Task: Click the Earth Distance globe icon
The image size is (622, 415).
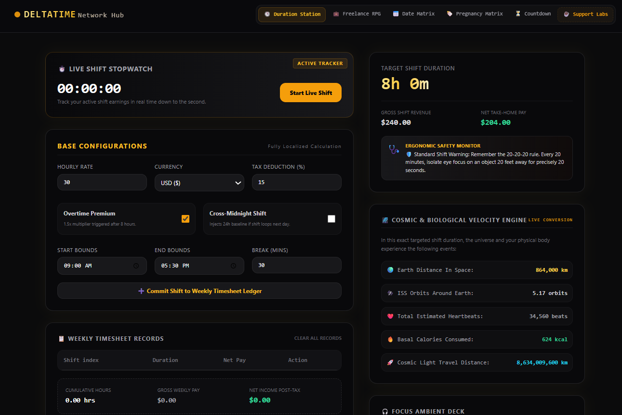Action: coord(390,270)
